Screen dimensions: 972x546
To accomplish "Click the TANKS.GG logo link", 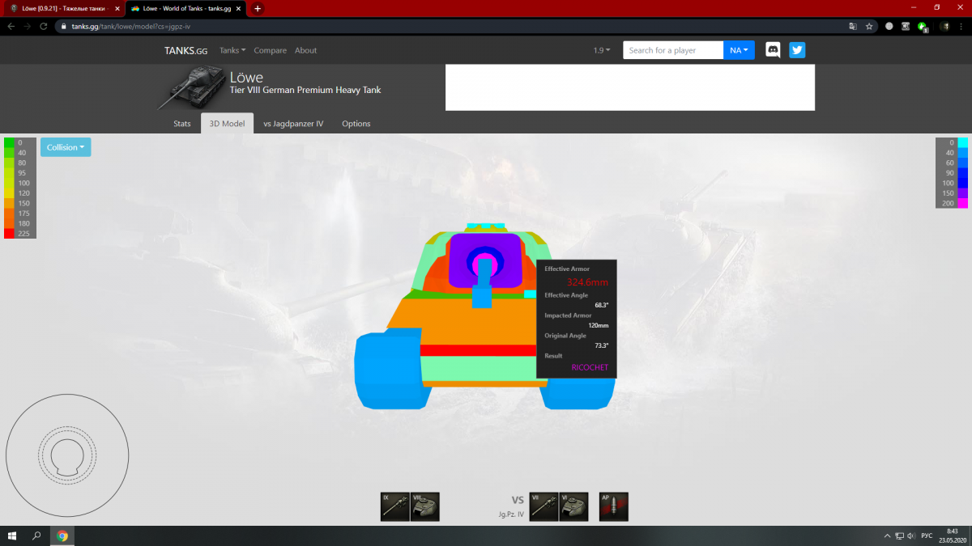I will pyautogui.click(x=185, y=50).
